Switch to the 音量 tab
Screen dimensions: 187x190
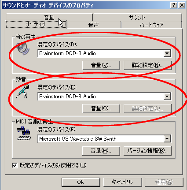point(49,17)
